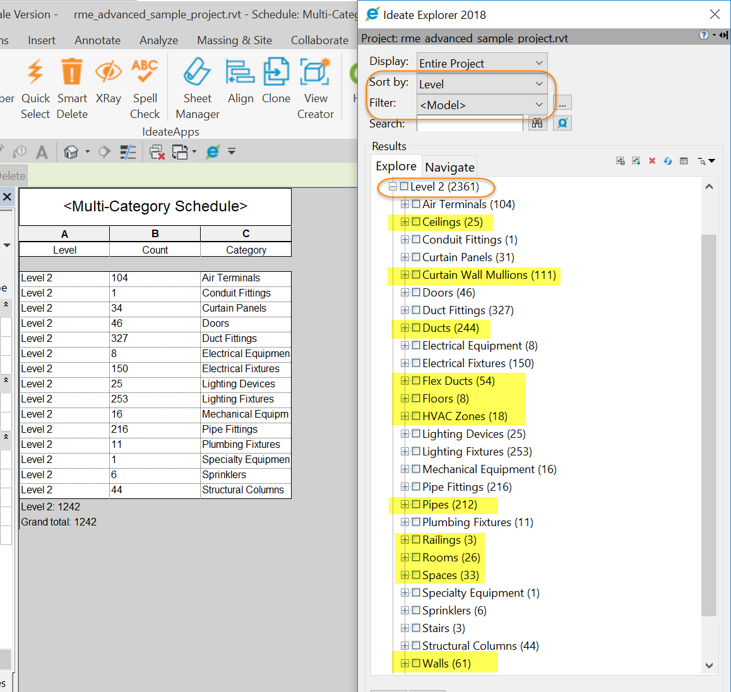Click the red X delete button

point(651,161)
